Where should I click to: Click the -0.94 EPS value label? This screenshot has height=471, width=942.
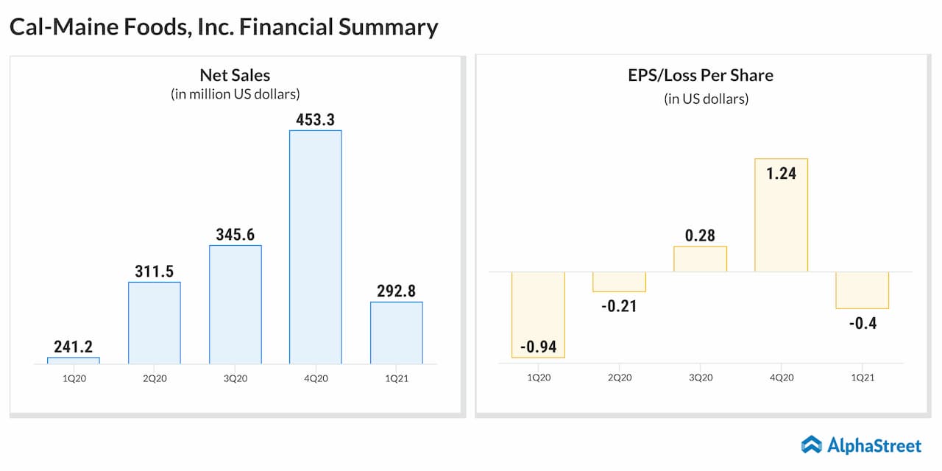[x=538, y=347]
